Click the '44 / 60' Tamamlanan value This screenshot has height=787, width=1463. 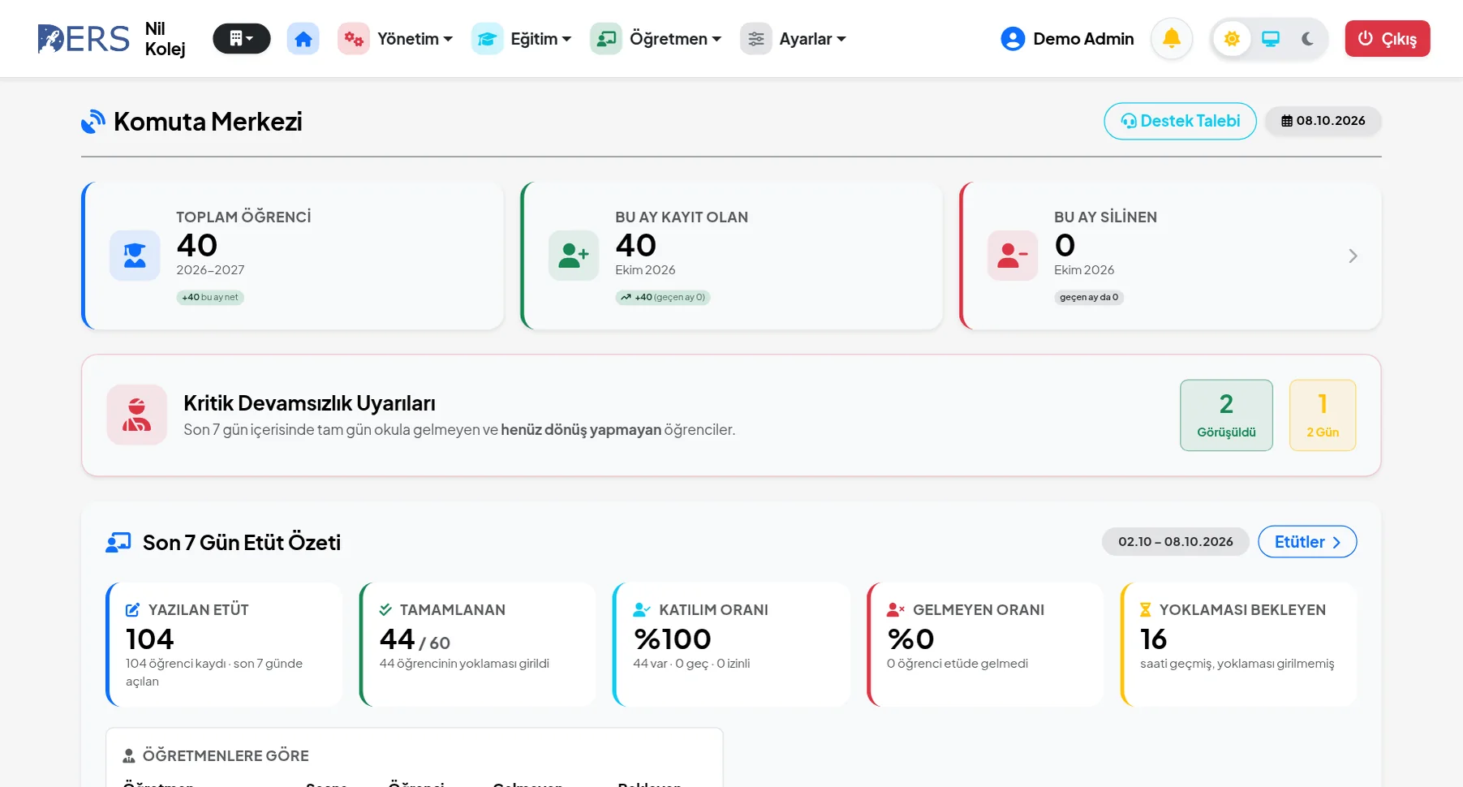(415, 639)
